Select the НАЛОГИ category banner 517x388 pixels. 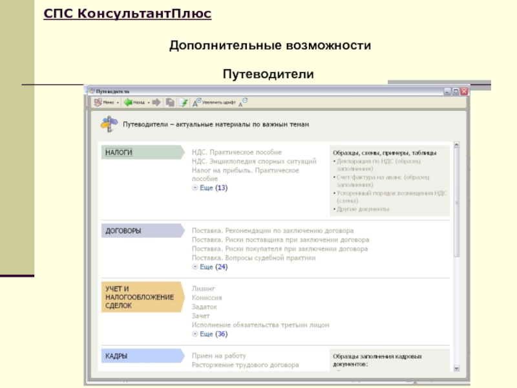143,153
